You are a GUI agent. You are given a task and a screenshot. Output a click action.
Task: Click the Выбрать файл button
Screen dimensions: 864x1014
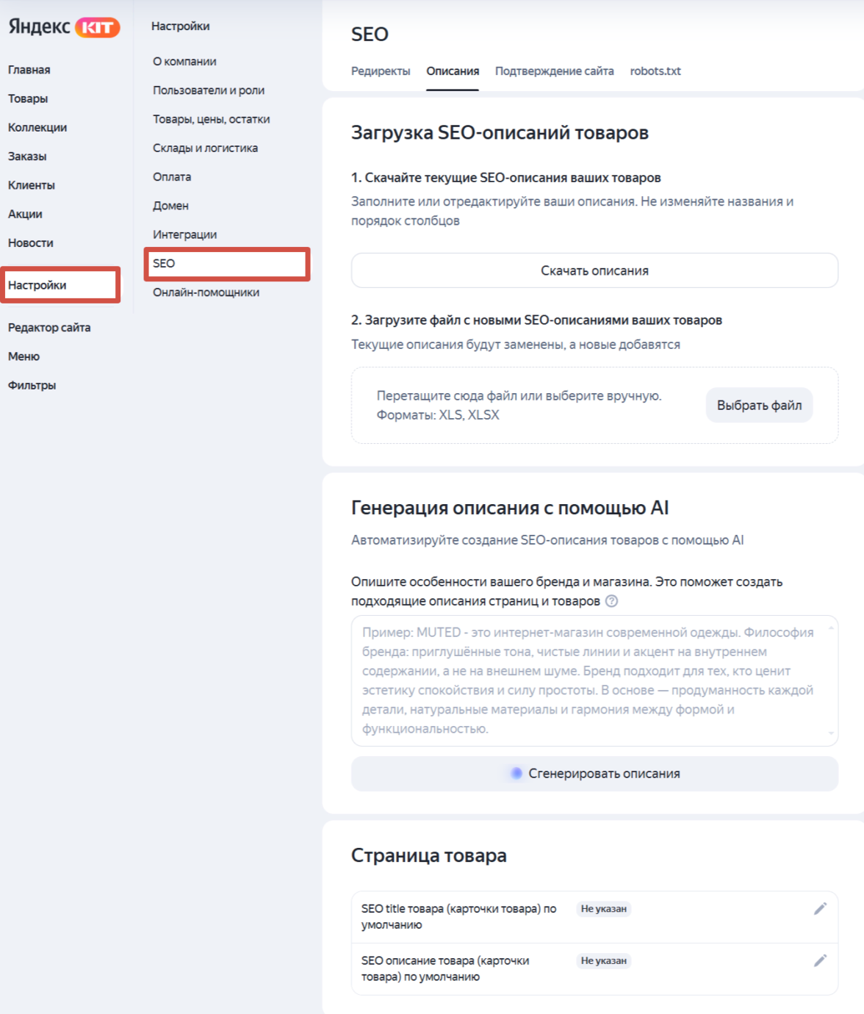[x=759, y=406]
